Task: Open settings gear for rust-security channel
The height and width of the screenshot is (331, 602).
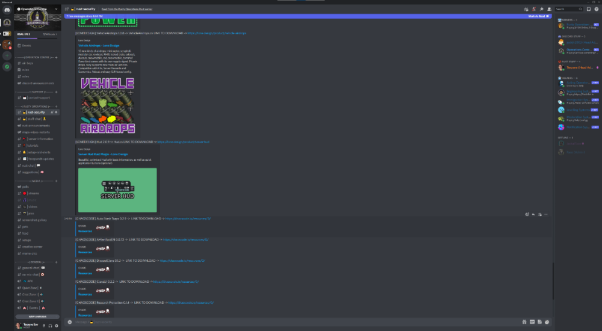Action: coord(56,113)
